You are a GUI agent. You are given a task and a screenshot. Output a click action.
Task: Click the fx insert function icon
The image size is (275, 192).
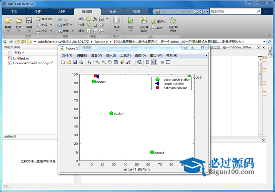pyautogui.click(x=95, y=19)
